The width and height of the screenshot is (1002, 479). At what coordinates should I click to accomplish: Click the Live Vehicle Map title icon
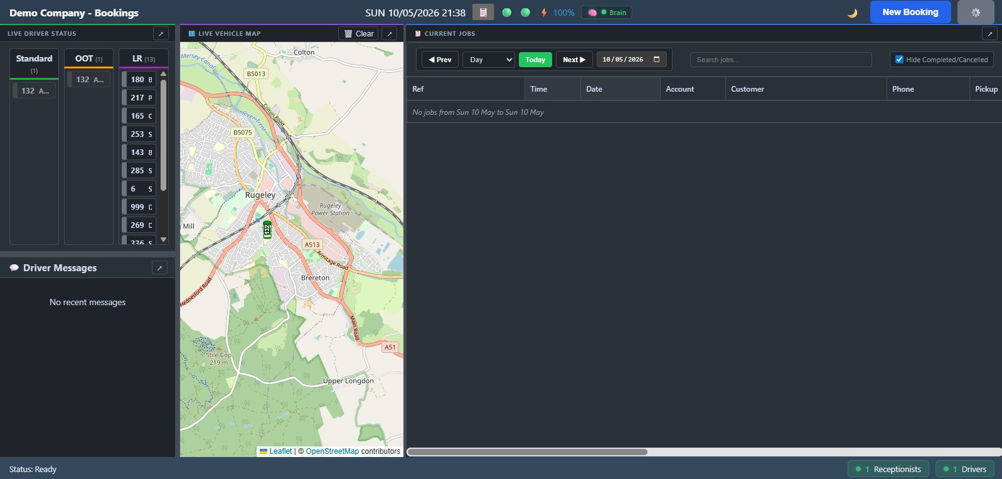191,33
